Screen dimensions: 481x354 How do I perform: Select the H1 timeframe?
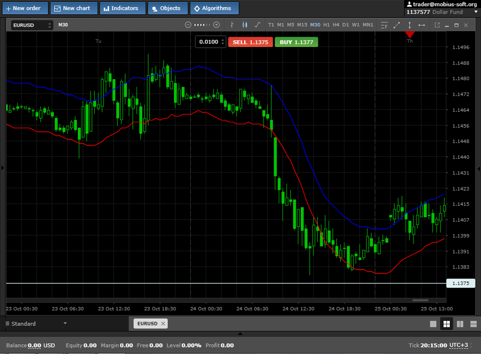coord(326,25)
